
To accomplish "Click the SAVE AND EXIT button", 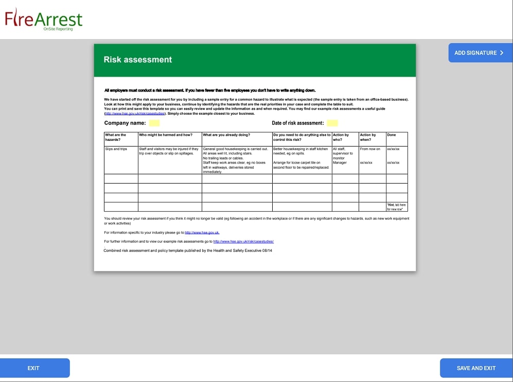I will [476, 368].
